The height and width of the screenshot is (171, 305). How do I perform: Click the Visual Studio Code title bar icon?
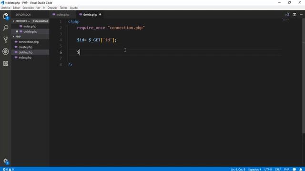coord(2,3)
